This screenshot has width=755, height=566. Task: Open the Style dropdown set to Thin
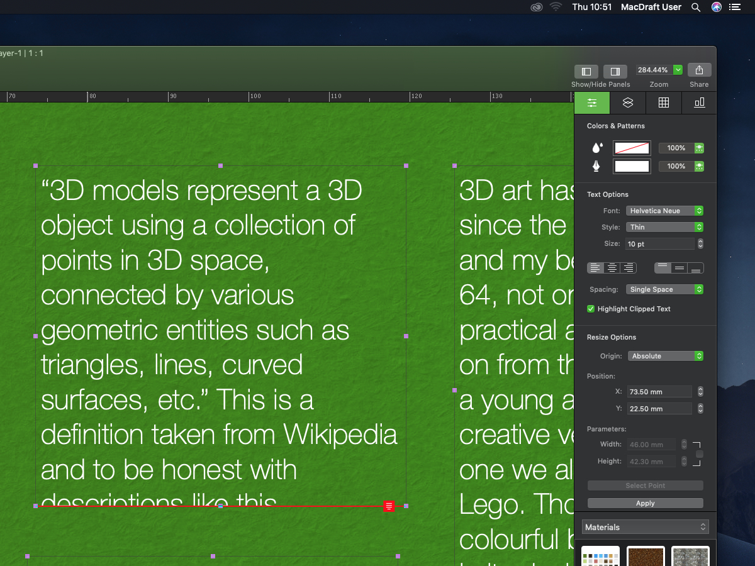point(664,227)
